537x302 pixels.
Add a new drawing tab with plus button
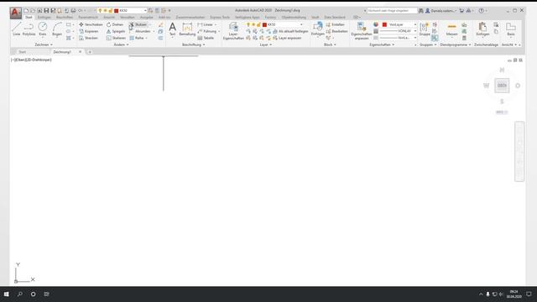click(x=90, y=52)
